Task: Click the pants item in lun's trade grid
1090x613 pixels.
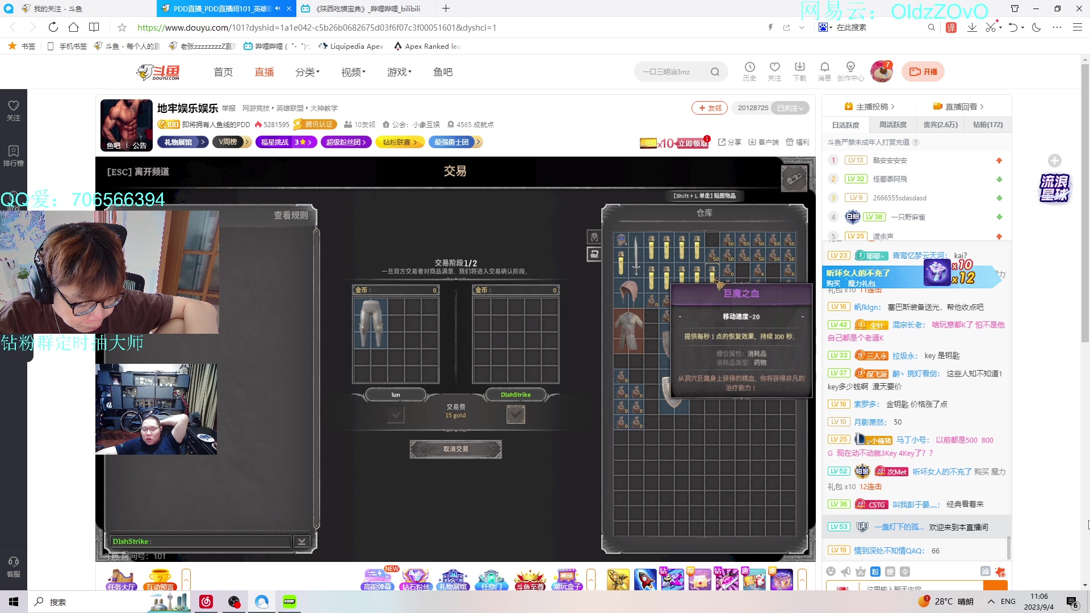Action: pyautogui.click(x=371, y=323)
